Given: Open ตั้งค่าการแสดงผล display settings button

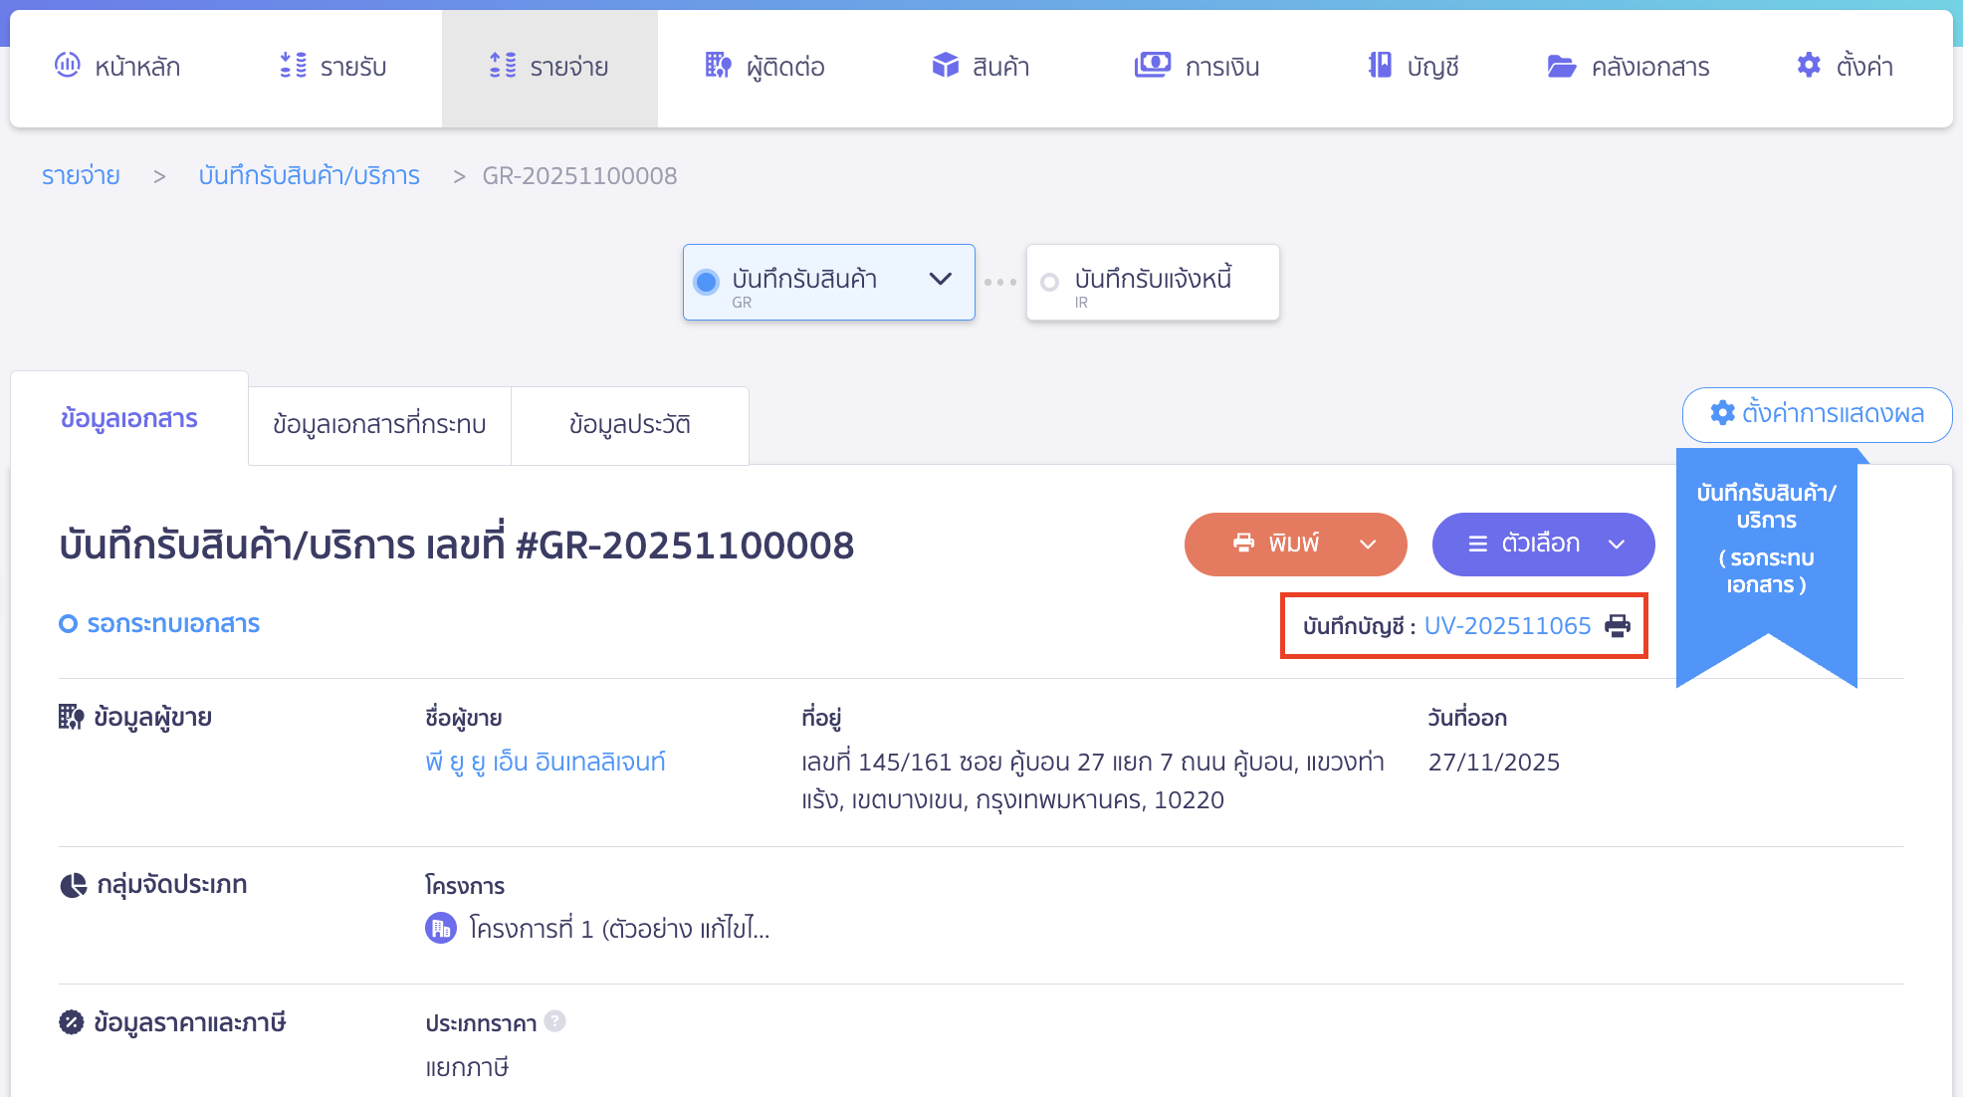Looking at the screenshot, I should 1817,414.
